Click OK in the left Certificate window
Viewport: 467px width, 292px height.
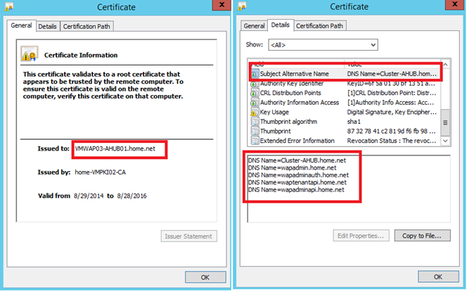pyautogui.click(x=205, y=277)
